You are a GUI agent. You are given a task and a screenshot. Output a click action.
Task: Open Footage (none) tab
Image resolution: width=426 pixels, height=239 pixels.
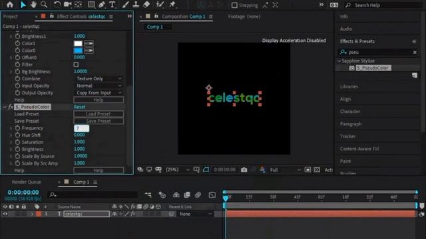pyautogui.click(x=244, y=17)
